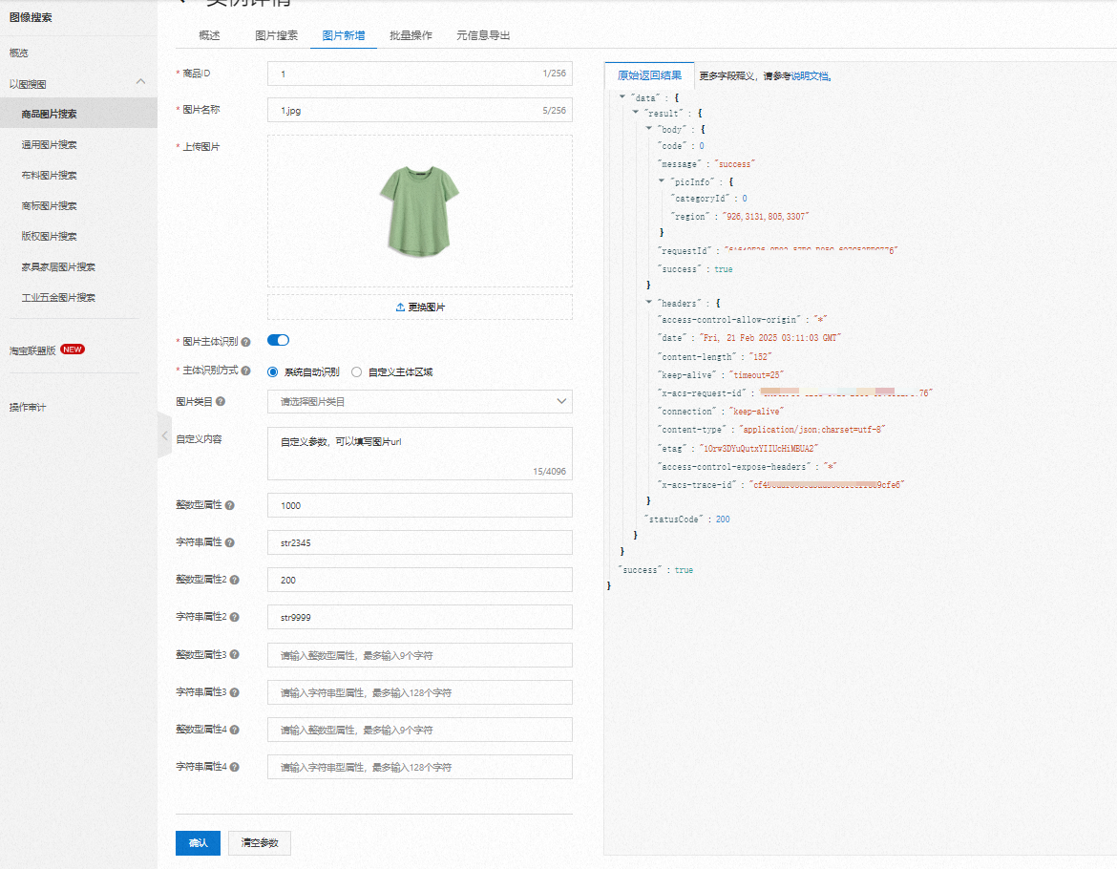
Task: Open 淘宝联盟版 in the sidebar
Action: 32,350
